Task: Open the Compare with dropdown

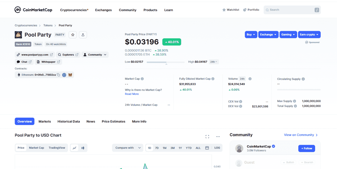Action: coord(128,148)
